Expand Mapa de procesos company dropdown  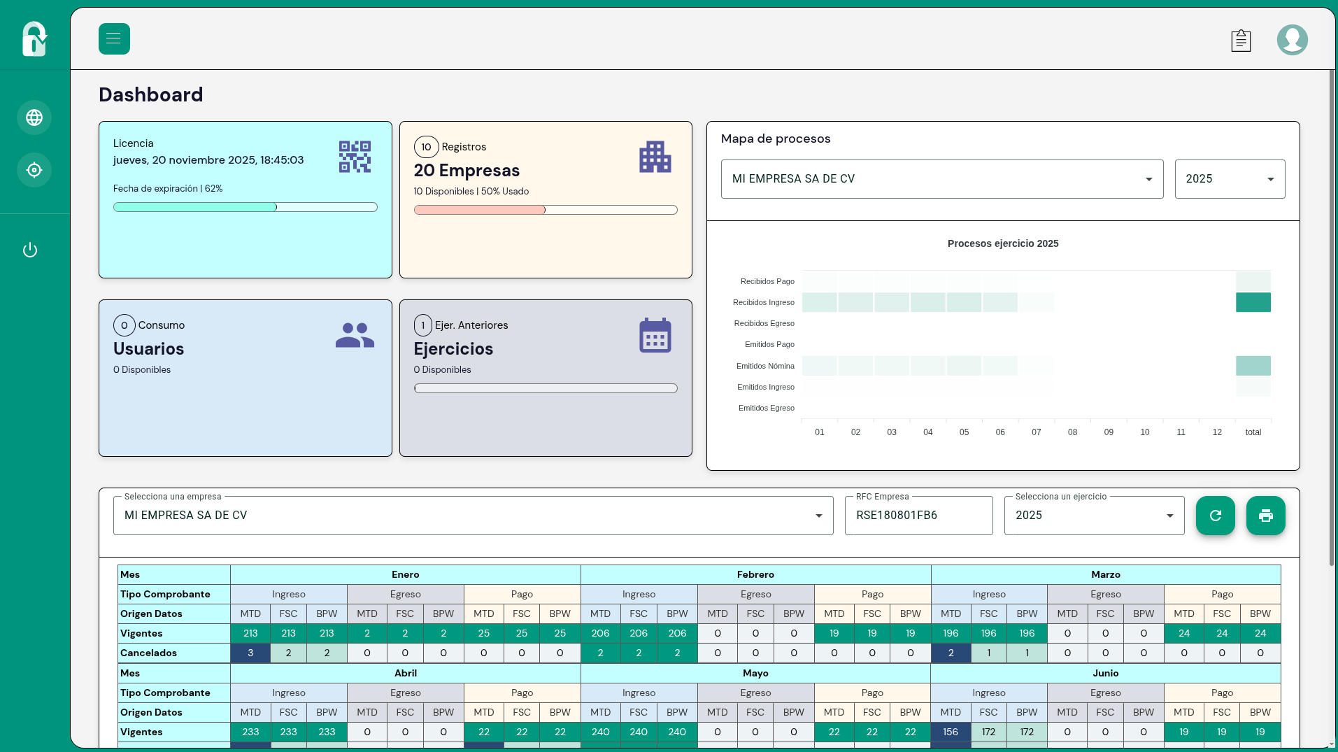point(941,179)
